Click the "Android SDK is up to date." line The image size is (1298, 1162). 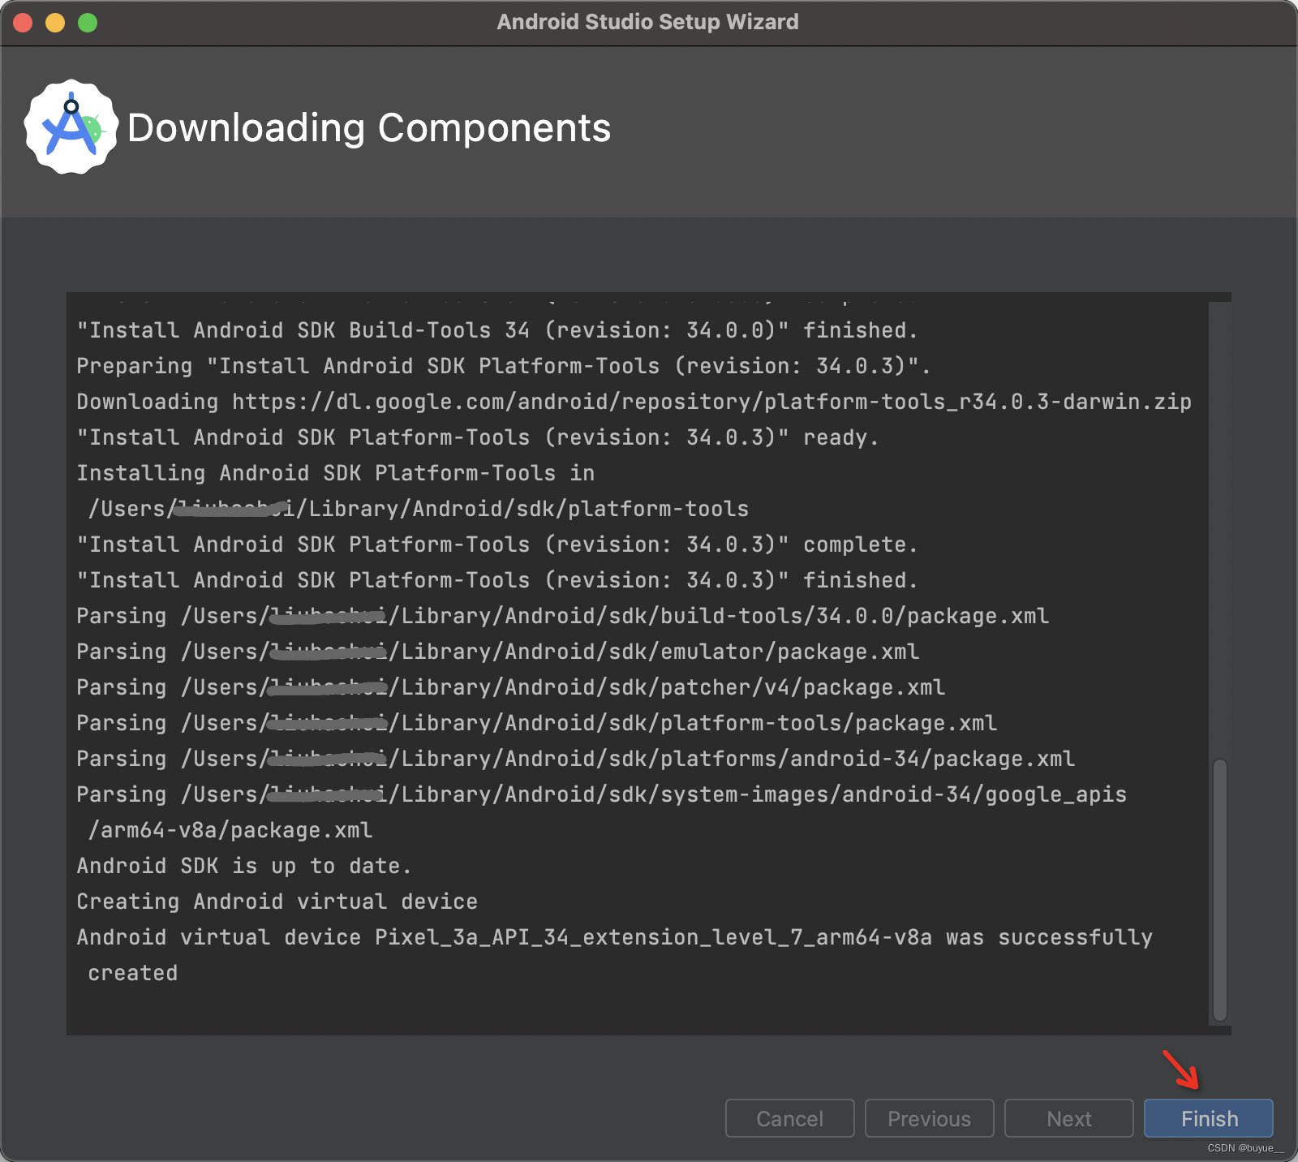point(243,866)
